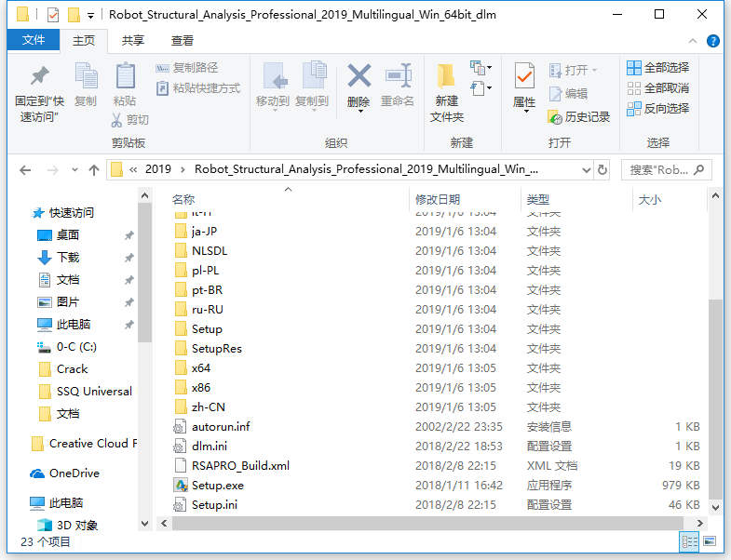Open the Properties checkmark icon
This screenshot has height=560, width=731.
(524, 76)
